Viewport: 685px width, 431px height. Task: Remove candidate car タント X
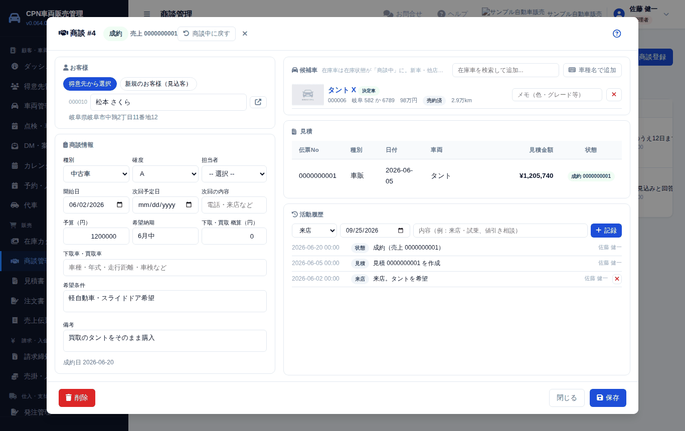coord(614,95)
